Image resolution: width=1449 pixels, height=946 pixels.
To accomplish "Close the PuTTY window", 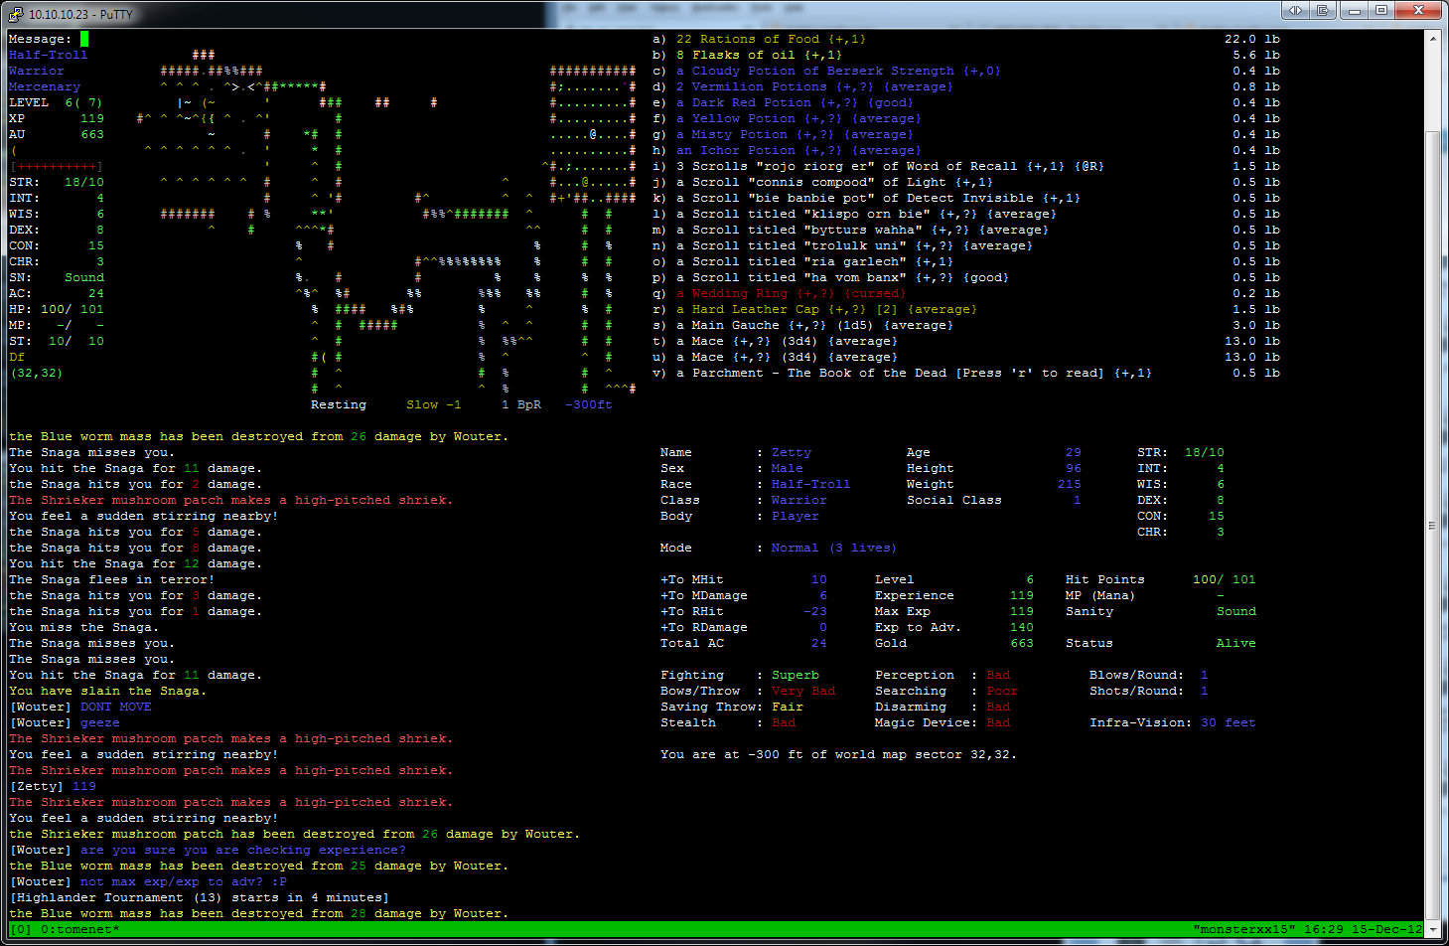I will pos(1420,10).
